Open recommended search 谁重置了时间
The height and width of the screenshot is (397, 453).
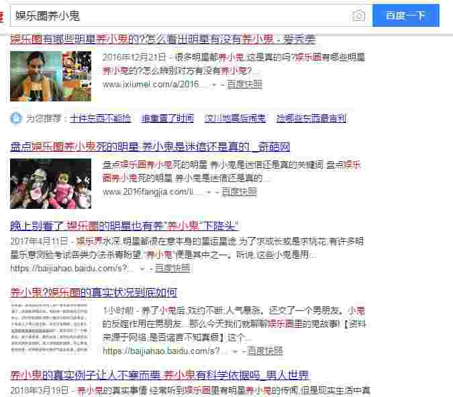(167, 118)
